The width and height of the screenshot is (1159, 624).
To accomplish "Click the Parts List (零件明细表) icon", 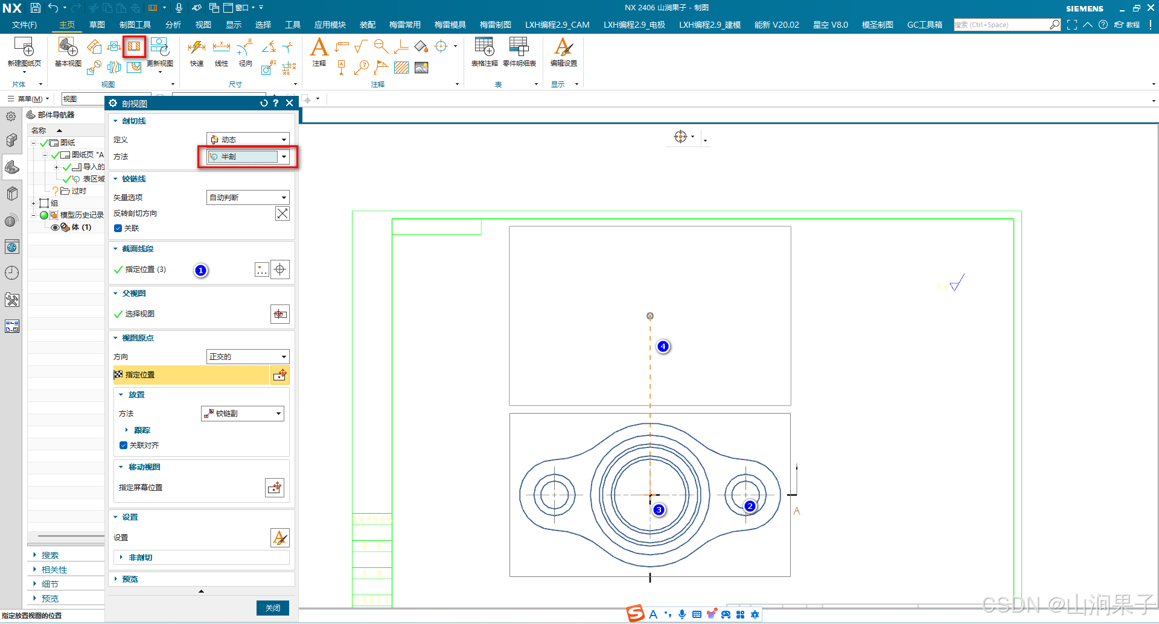I will click(519, 46).
